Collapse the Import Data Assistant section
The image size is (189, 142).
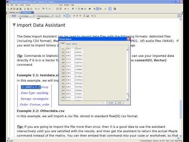point(14,25)
